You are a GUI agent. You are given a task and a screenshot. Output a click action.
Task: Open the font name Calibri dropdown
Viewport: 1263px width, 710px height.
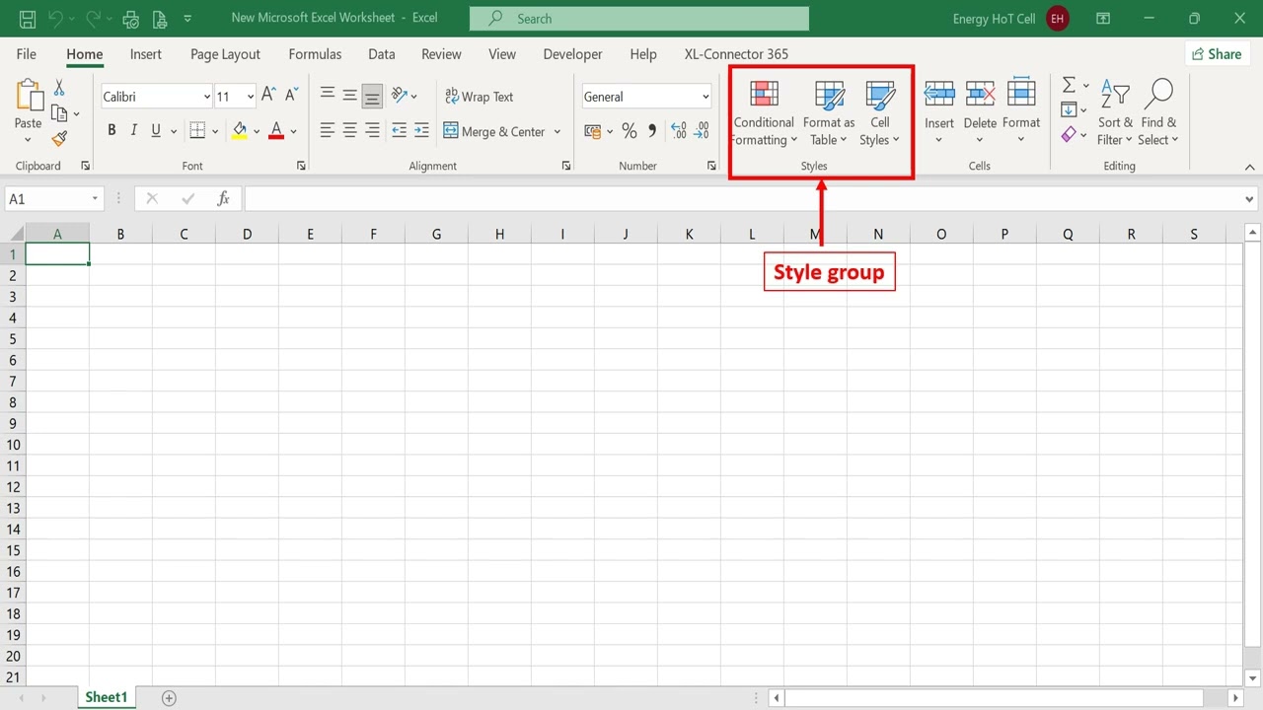click(x=206, y=97)
